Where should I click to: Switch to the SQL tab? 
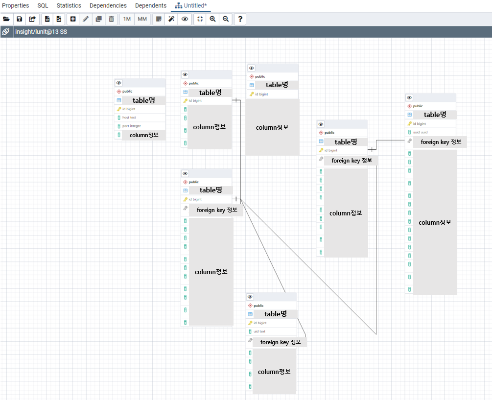click(x=42, y=5)
